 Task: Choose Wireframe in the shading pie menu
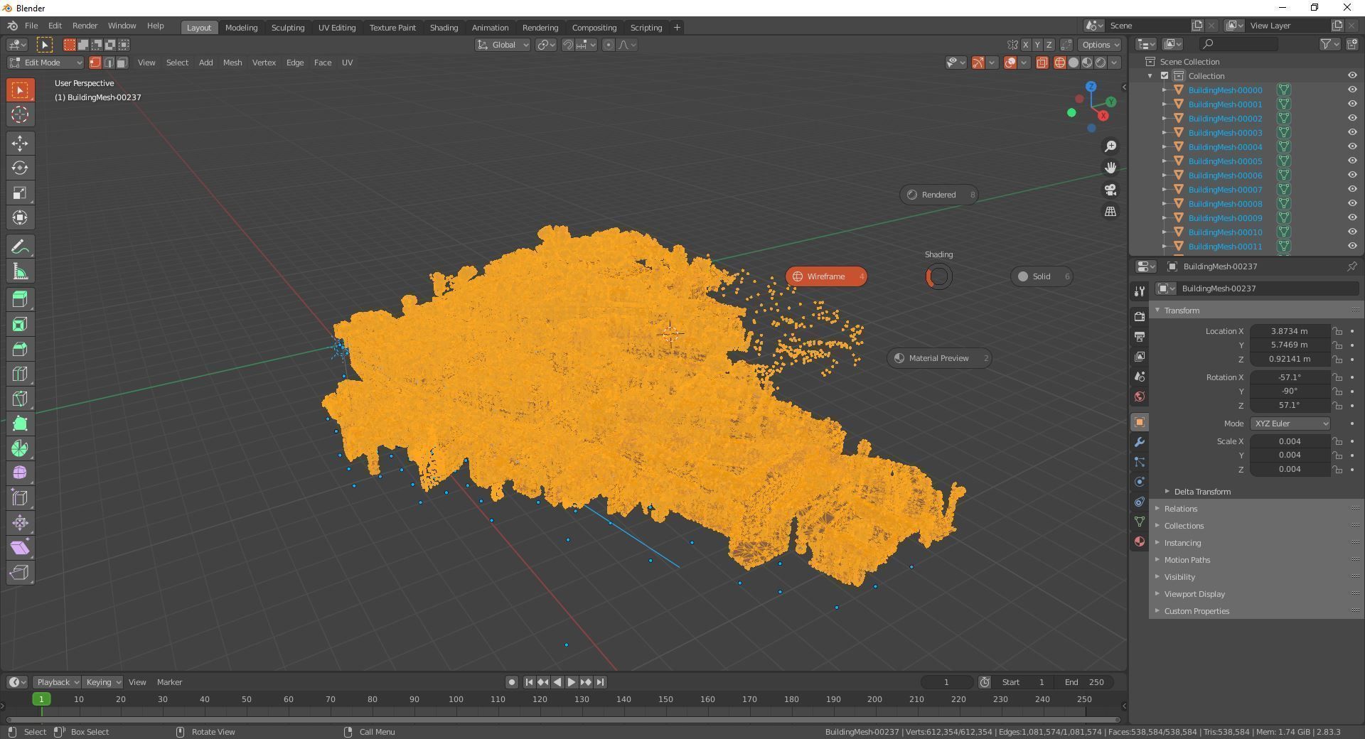point(826,276)
